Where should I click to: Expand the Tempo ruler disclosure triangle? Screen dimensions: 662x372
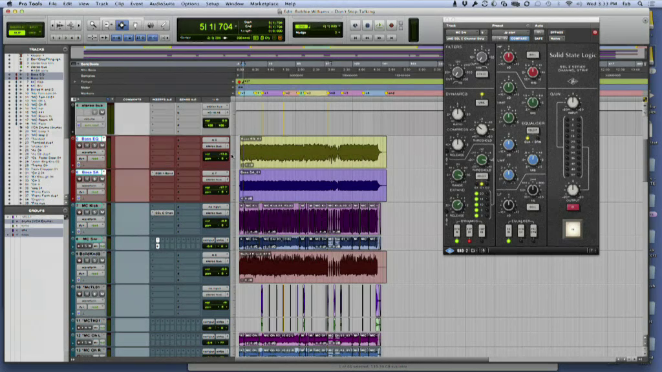(75, 82)
